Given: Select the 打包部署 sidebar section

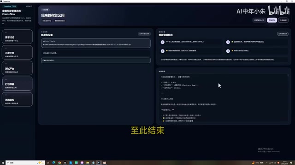Looking at the screenshot, I should 17,83.
